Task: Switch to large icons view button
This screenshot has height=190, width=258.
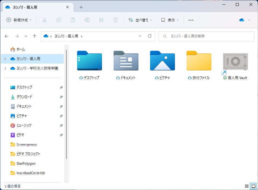Action: (253, 186)
